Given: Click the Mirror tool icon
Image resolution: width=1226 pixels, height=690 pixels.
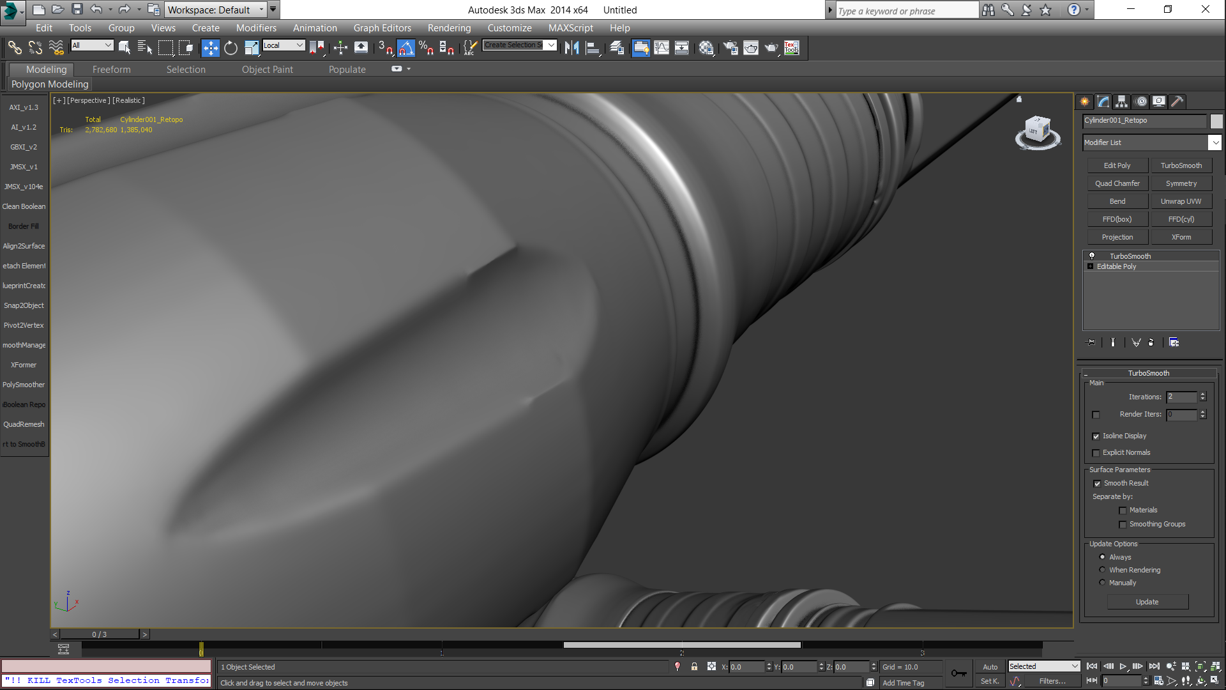Looking at the screenshot, I should coord(572,48).
